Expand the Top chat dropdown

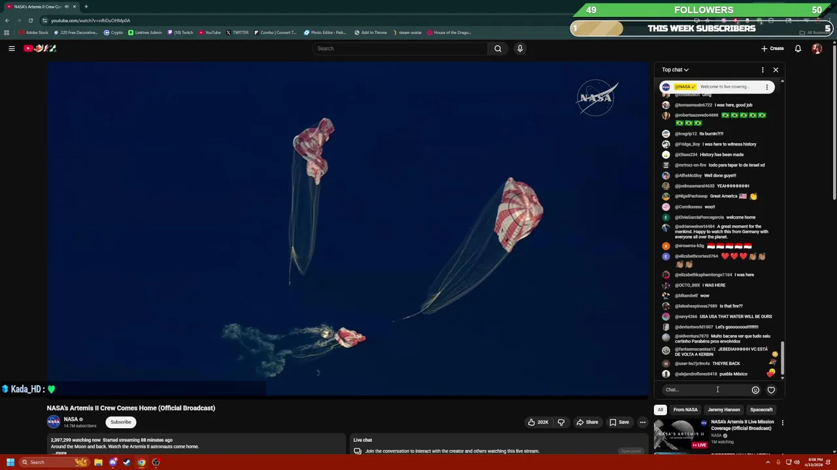(x=675, y=70)
